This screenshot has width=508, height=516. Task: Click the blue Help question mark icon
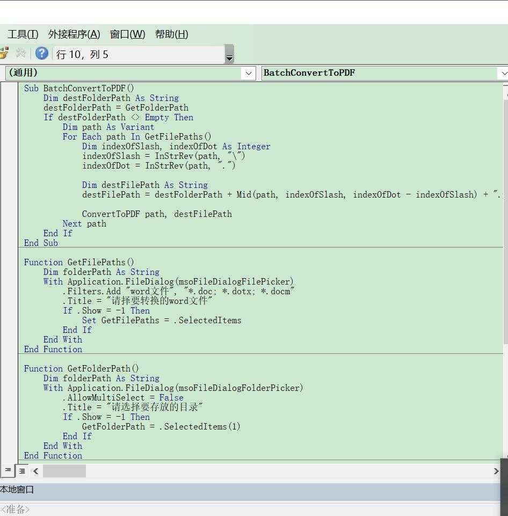[x=42, y=53]
